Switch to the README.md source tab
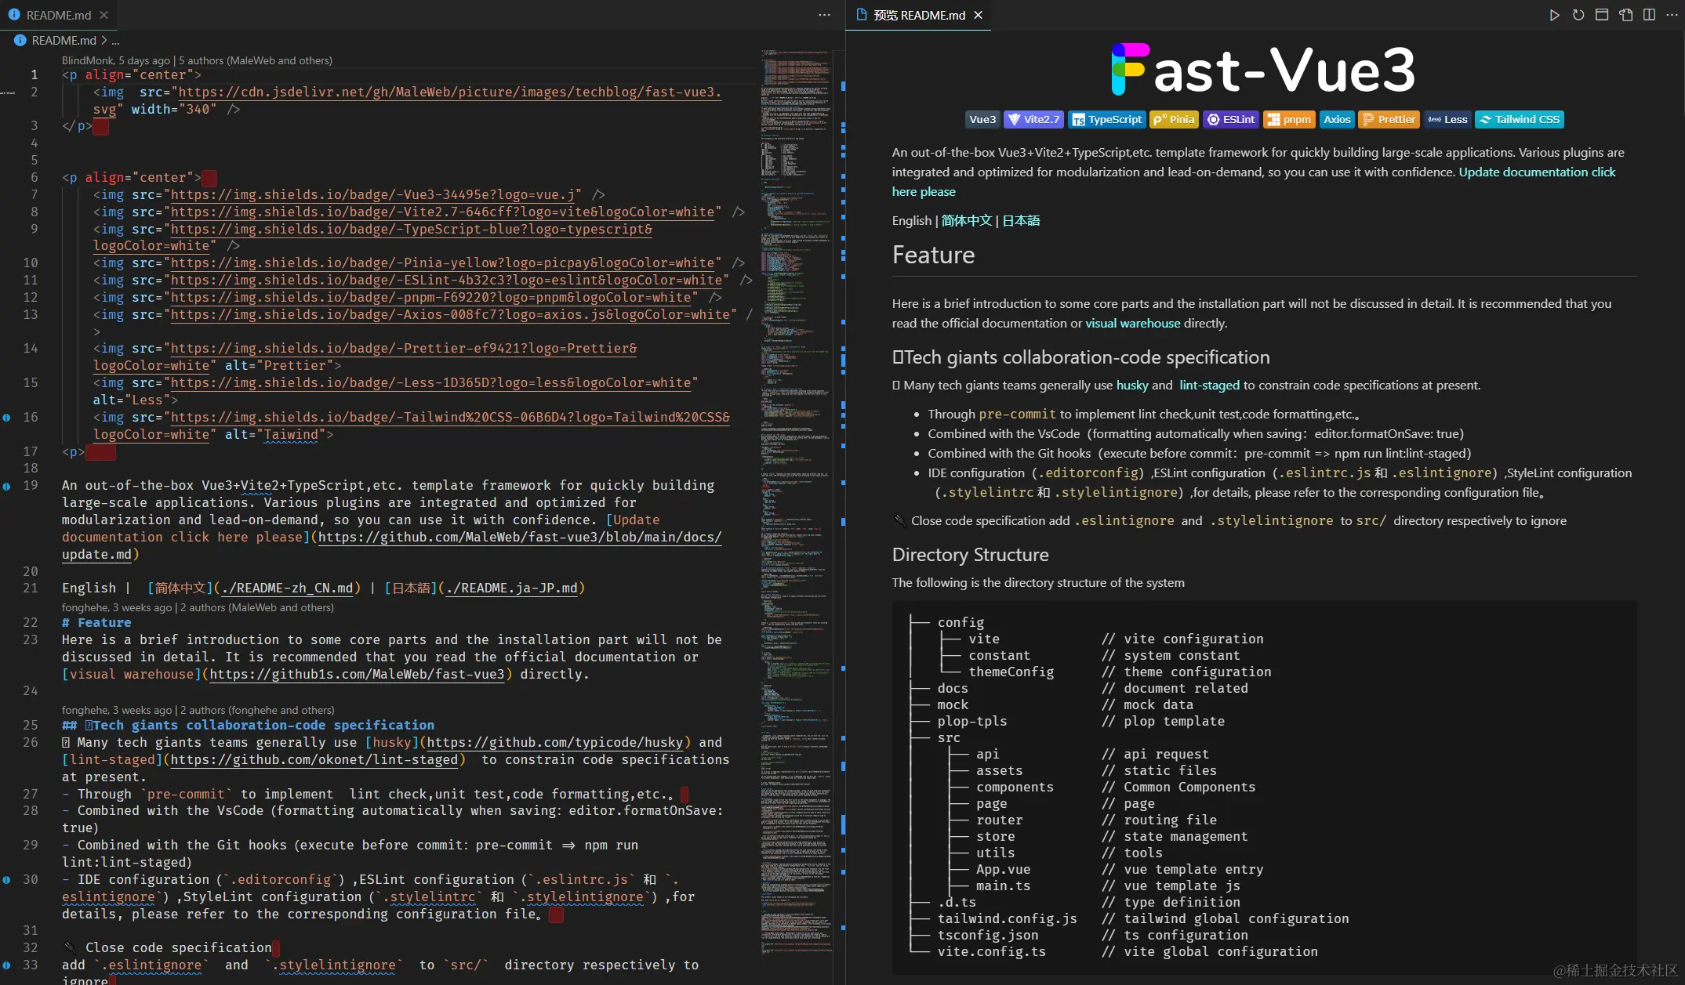Image resolution: width=1685 pixels, height=985 pixels. click(58, 15)
